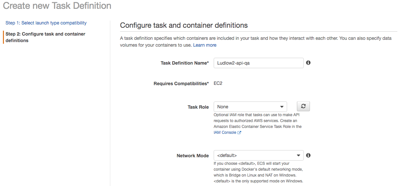
Task: Click the Create new Task Definition heading
Action: pyautogui.click(x=57, y=6)
